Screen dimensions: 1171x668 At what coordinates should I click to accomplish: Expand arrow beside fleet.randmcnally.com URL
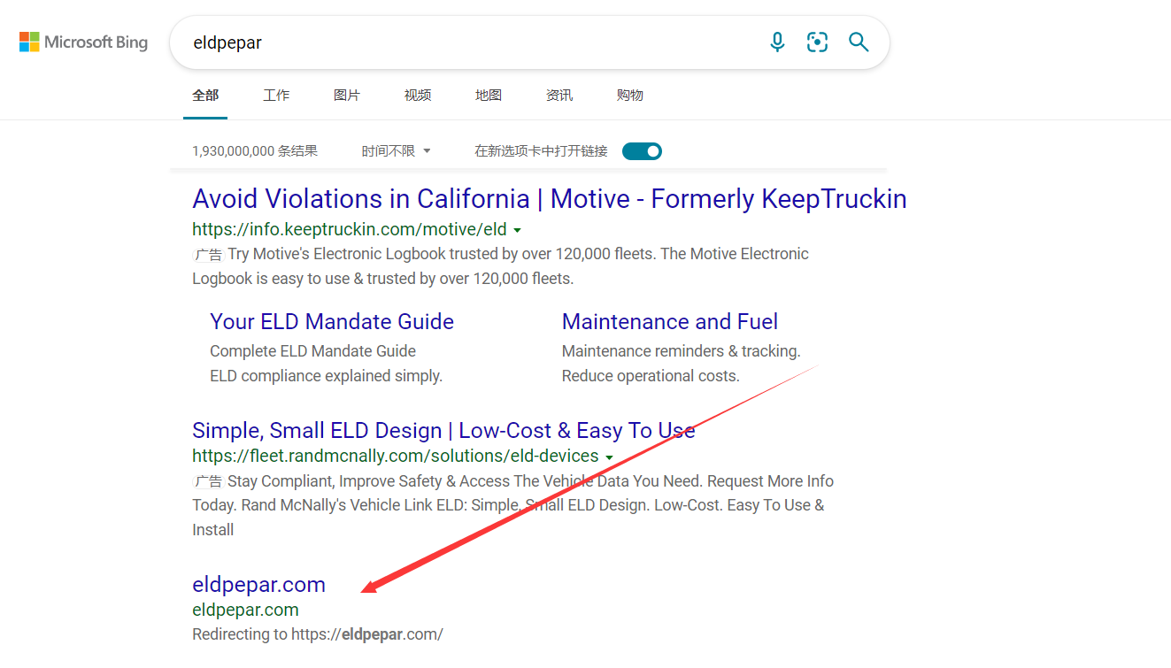click(x=609, y=457)
